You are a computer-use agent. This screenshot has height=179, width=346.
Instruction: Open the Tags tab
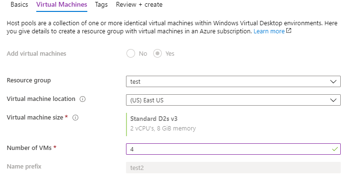[101, 5]
